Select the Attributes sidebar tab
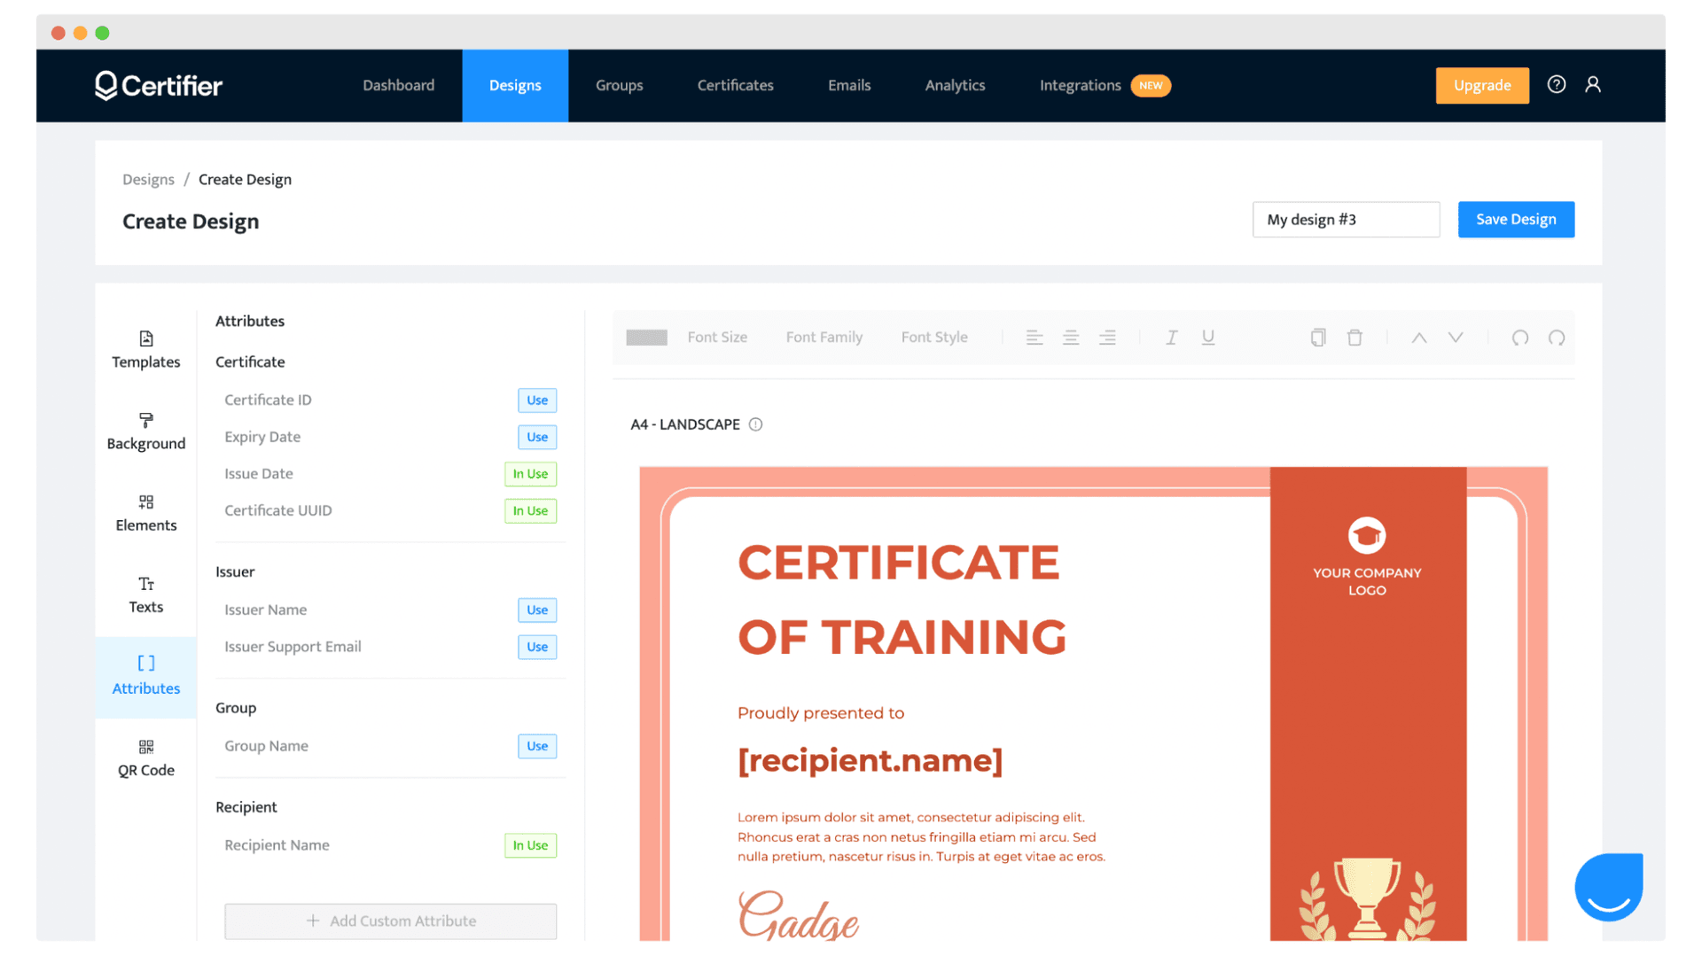This screenshot has height=956, width=1702. click(x=145, y=676)
